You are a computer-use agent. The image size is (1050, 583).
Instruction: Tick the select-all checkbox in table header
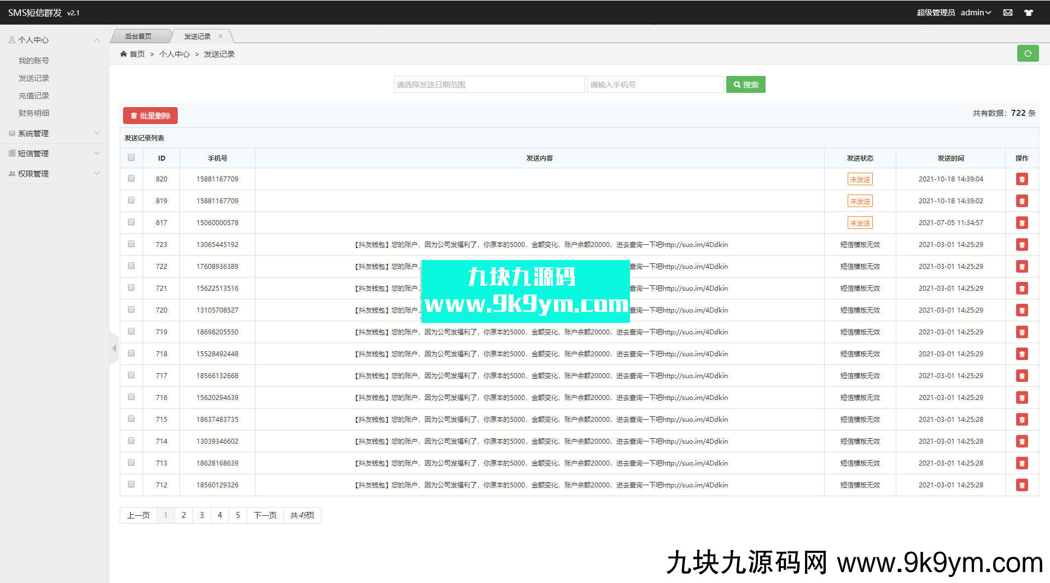[131, 158]
